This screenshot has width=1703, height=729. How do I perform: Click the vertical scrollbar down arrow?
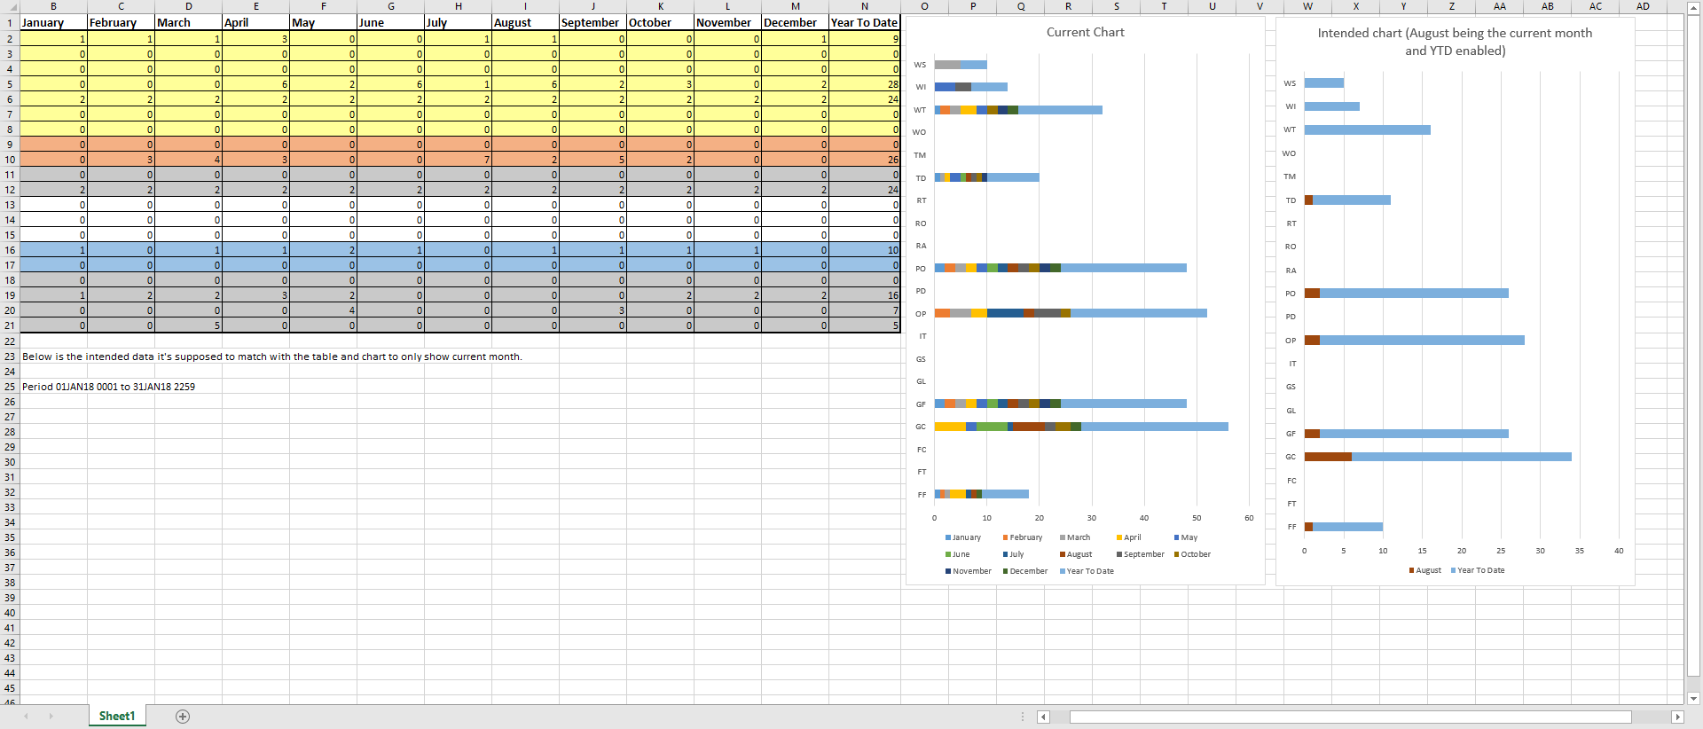click(x=1693, y=698)
